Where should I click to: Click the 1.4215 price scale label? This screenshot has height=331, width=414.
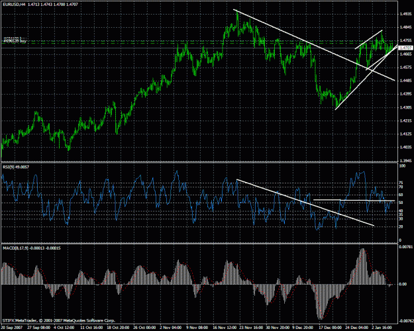[x=405, y=121]
